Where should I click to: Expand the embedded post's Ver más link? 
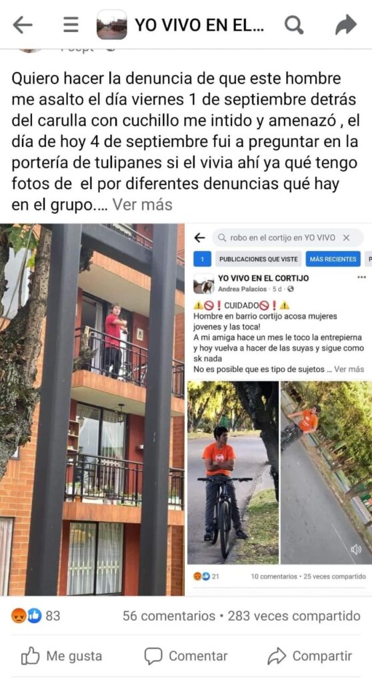pyautogui.click(x=349, y=369)
